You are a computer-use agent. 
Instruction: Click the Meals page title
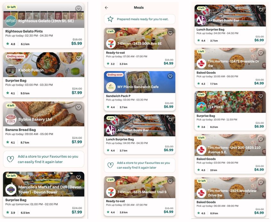coord(139,8)
